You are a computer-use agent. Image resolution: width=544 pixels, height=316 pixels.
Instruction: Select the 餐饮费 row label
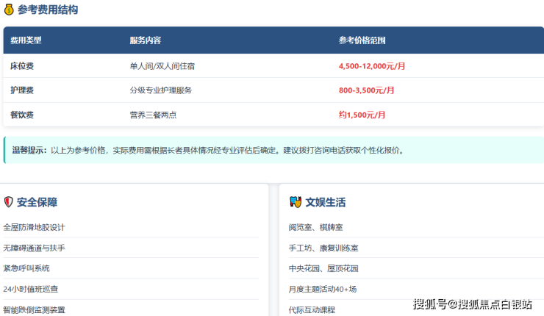[x=22, y=115]
